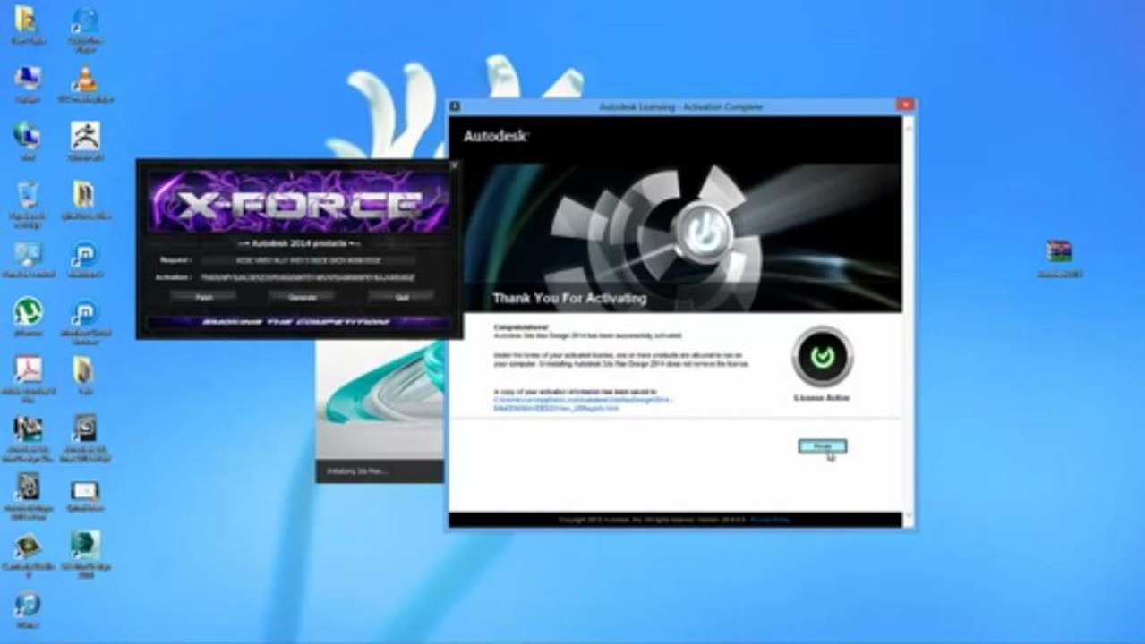1145x644 pixels.
Task: Open the Network globe desktop icon
Action: [x=27, y=136]
